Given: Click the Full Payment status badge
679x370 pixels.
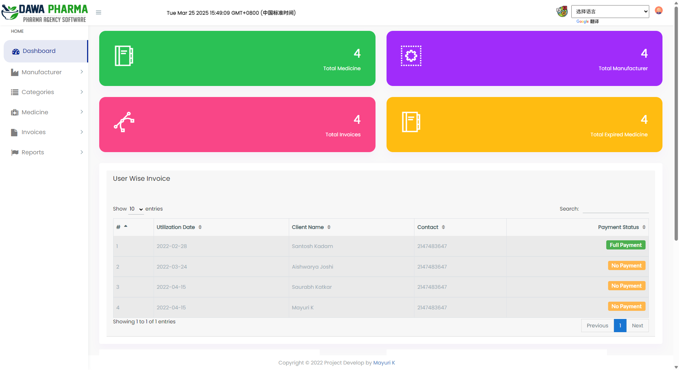Looking at the screenshot, I should pyautogui.click(x=625, y=245).
